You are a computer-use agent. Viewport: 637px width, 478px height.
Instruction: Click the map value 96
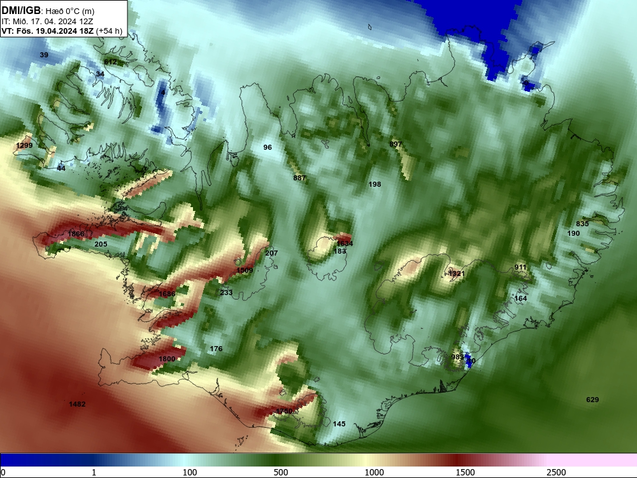268,147
